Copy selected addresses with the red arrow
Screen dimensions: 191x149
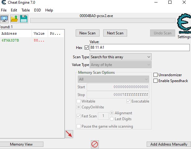[x=69, y=134]
